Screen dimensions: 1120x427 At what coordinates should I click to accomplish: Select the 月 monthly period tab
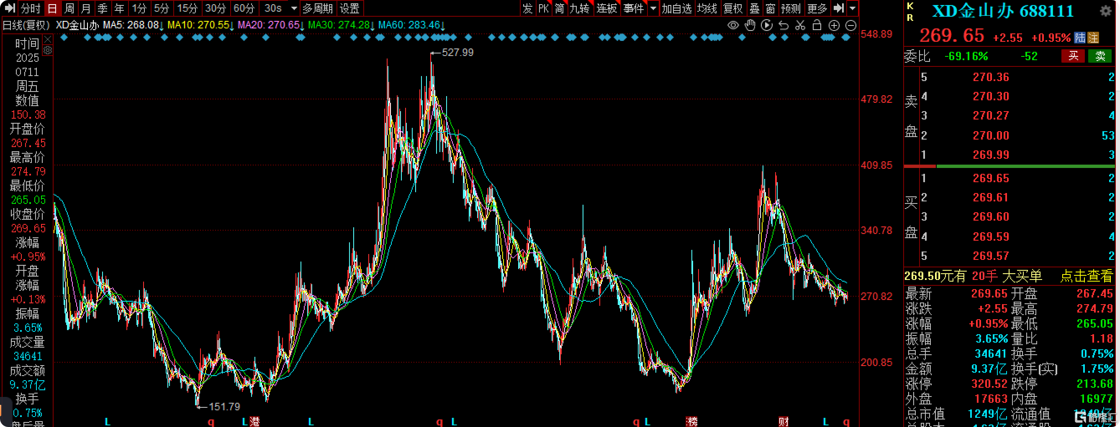[86, 8]
